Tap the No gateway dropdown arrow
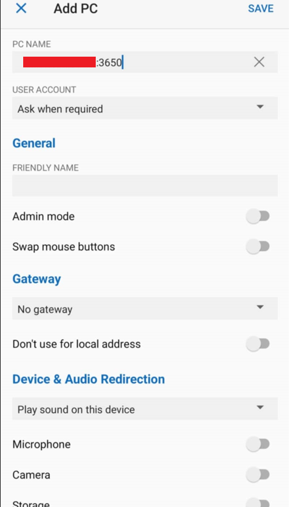The height and width of the screenshot is (507, 289). [260, 307]
